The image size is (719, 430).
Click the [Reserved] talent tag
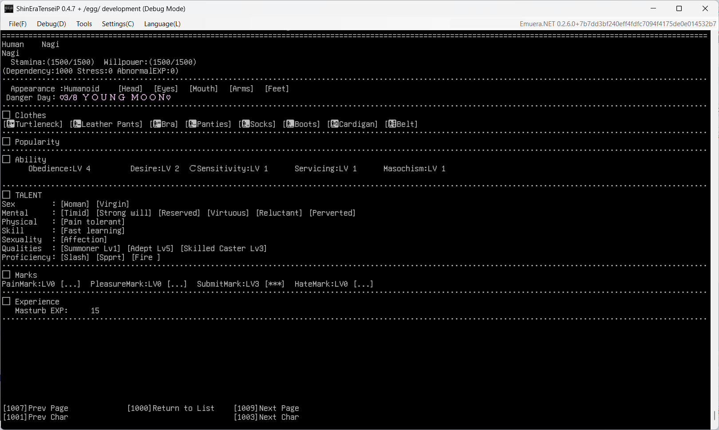179,213
